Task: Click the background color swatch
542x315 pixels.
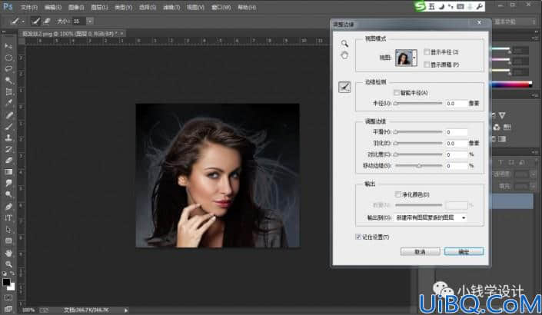Action: coord(12,287)
